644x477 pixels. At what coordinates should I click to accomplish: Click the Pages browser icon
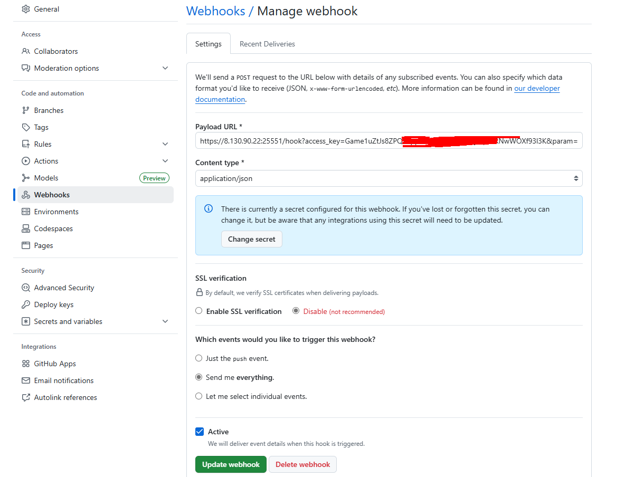[25, 245]
